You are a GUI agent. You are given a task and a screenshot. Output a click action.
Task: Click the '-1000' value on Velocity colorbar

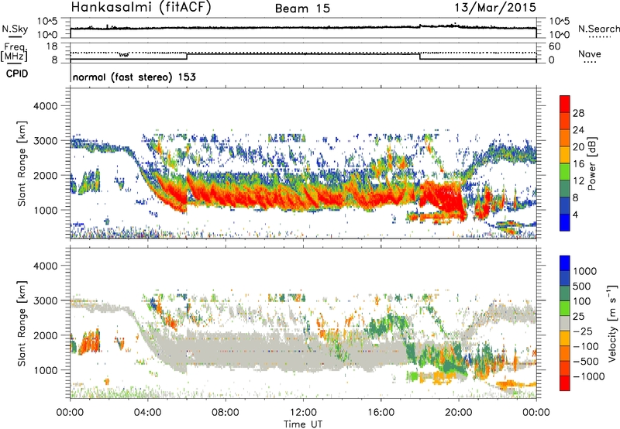589,376
